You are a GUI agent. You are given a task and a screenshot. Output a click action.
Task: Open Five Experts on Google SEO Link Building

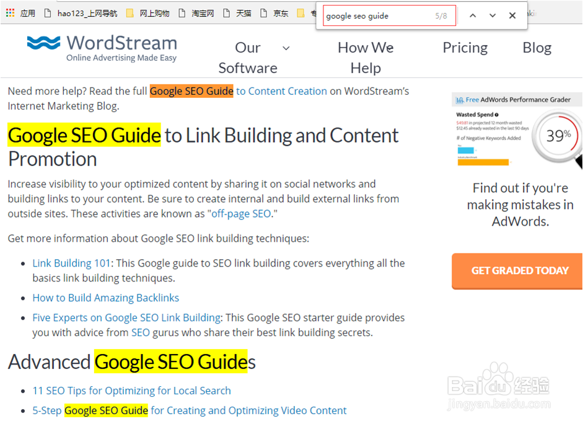click(126, 317)
